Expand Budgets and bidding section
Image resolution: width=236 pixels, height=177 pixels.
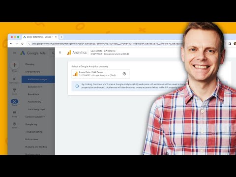(x=36, y=147)
